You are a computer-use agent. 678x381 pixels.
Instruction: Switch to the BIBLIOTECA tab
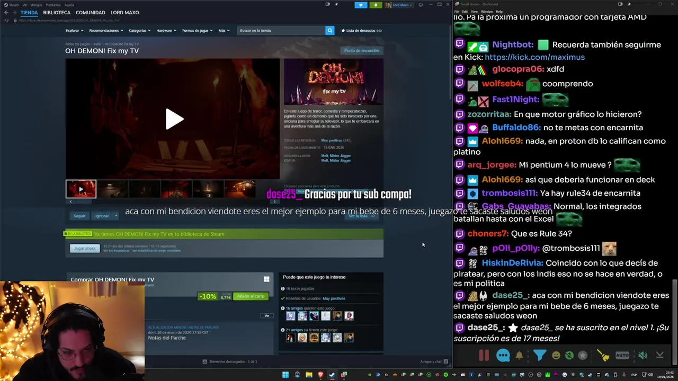[x=57, y=13]
